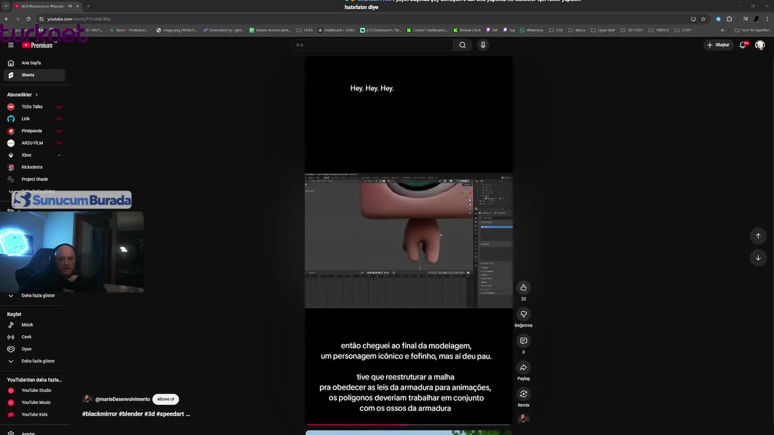Click the Ara search field

pyautogui.click(x=372, y=45)
